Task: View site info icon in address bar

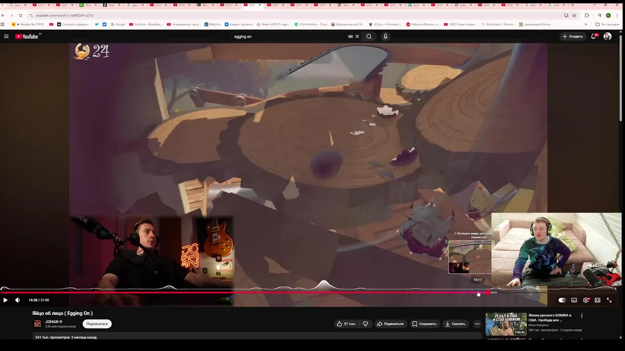Action: click(31, 16)
